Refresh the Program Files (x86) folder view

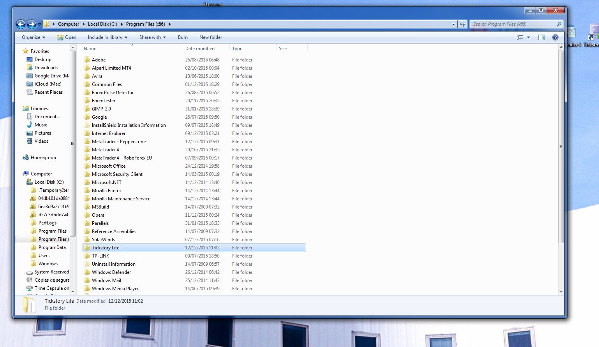point(462,24)
